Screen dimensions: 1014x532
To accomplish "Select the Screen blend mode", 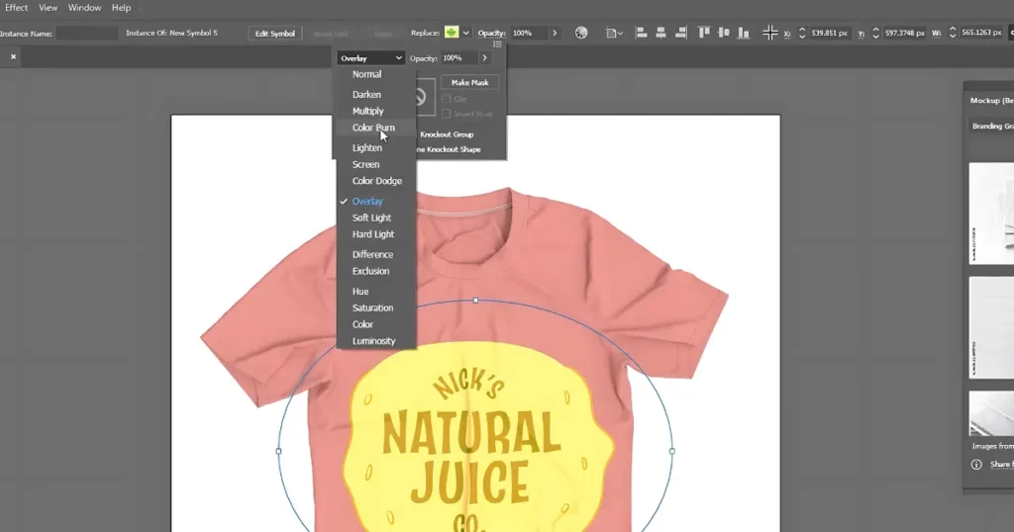I will 375,164.
